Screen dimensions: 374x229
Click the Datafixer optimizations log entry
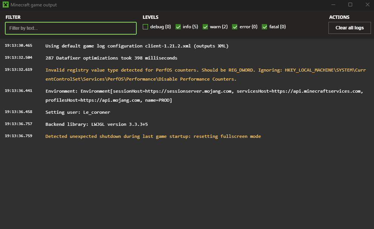coord(111,58)
